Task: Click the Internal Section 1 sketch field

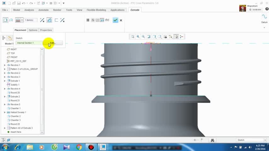Action: point(29,43)
